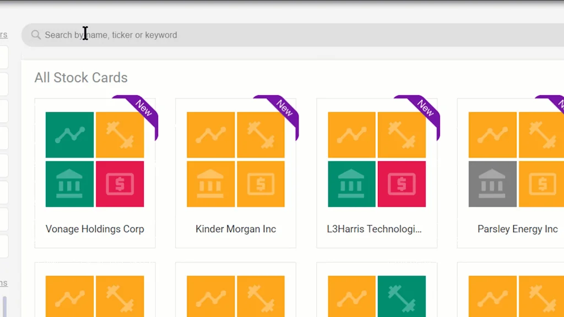Click the search magnifier icon

36,35
